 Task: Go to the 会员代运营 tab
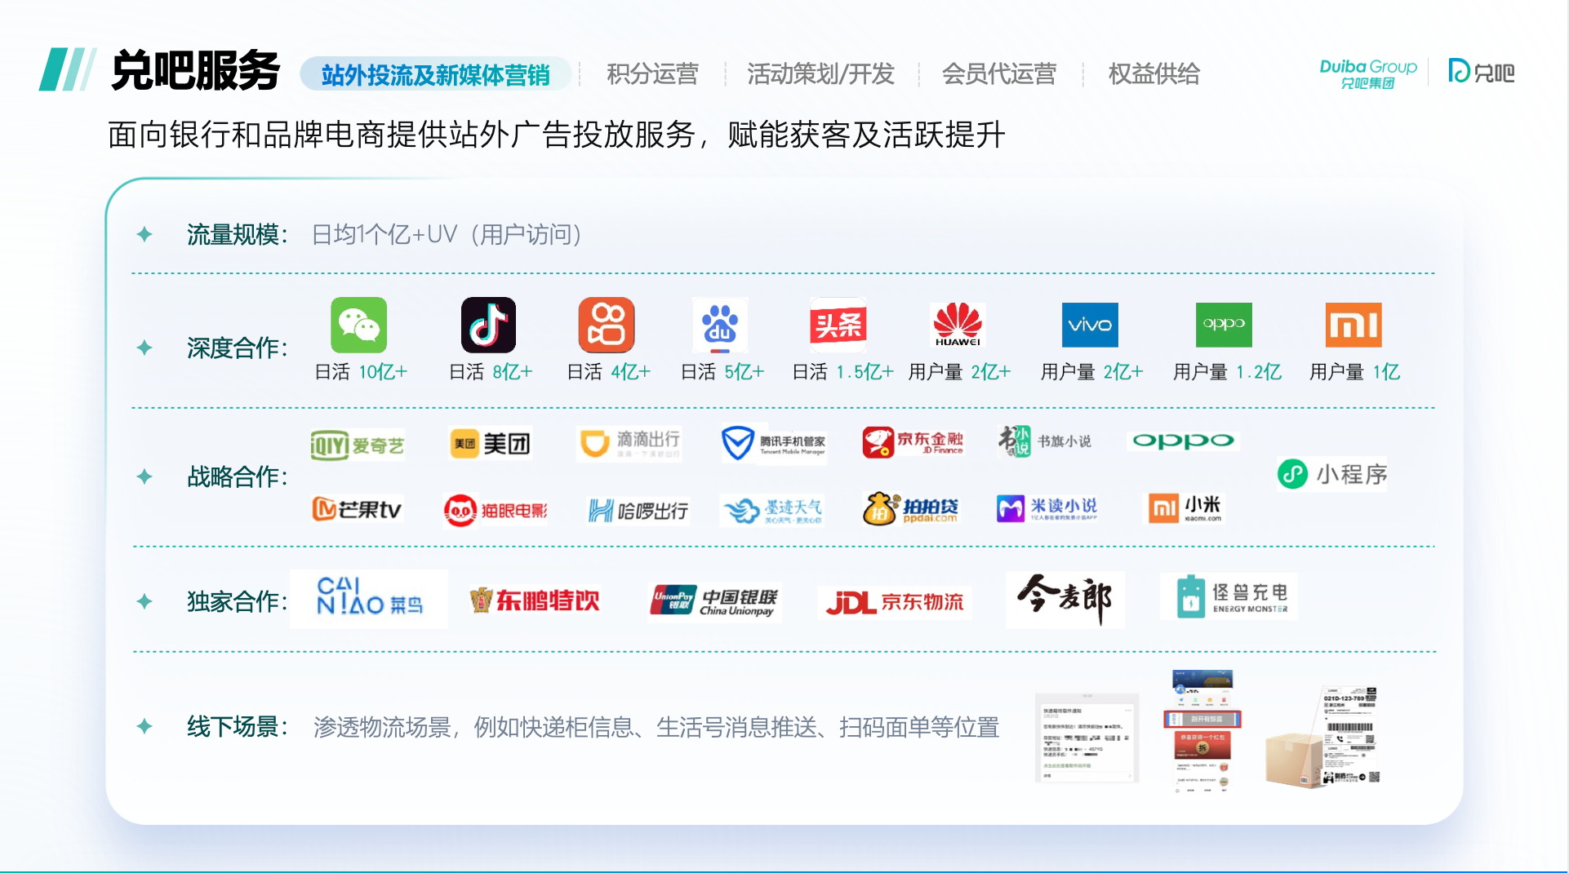click(x=999, y=74)
